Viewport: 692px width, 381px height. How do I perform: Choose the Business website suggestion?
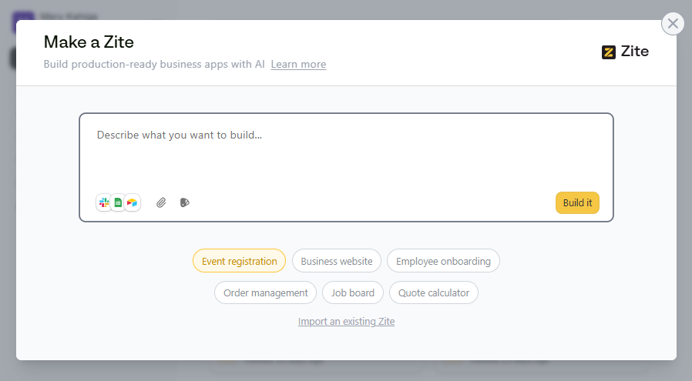point(337,261)
